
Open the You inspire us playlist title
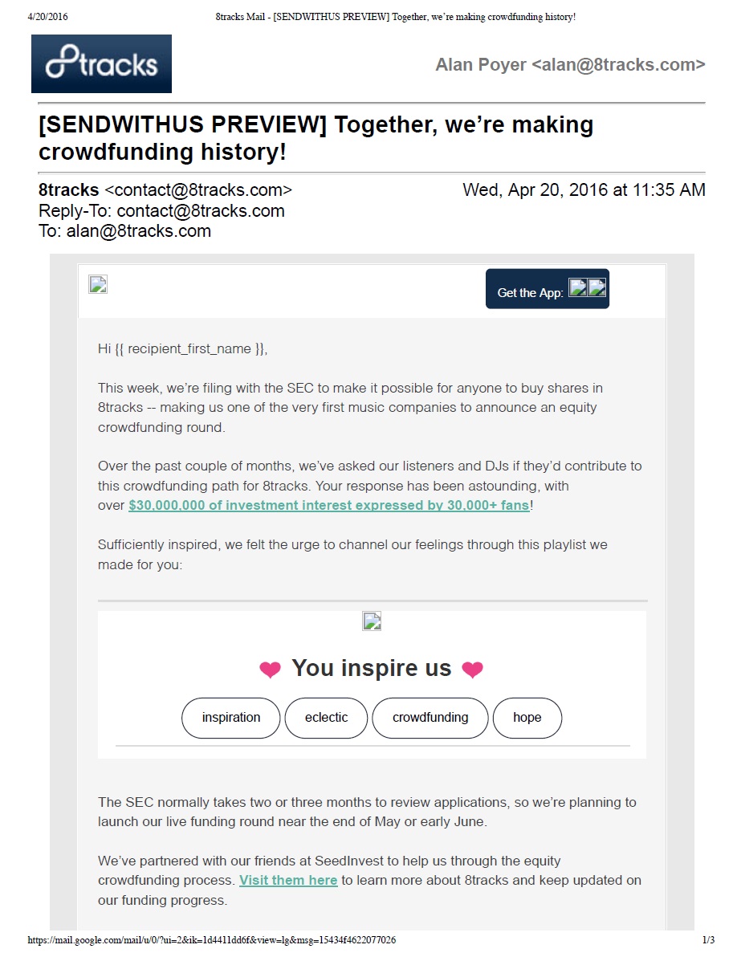click(371, 668)
